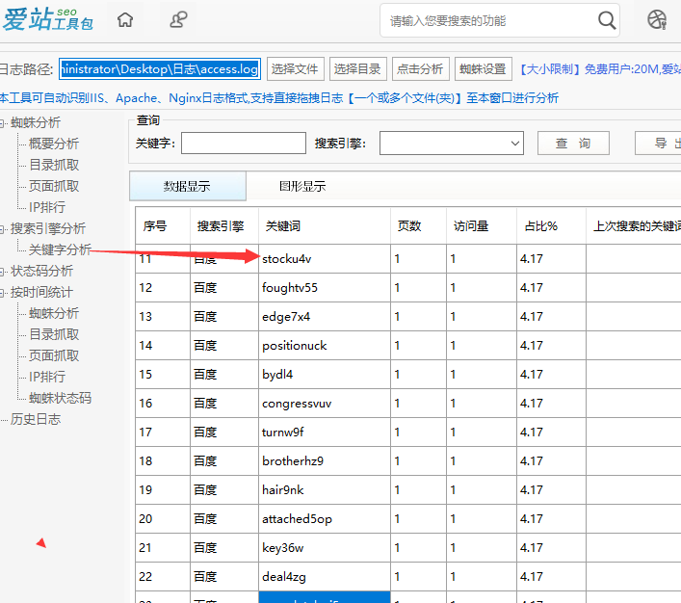
Task: Click the magnifier search icon
Action: click(607, 20)
